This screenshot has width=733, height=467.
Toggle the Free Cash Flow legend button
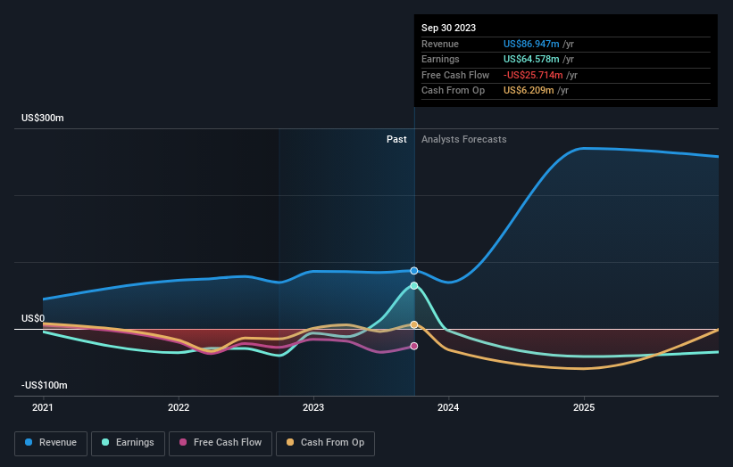[221, 443]
